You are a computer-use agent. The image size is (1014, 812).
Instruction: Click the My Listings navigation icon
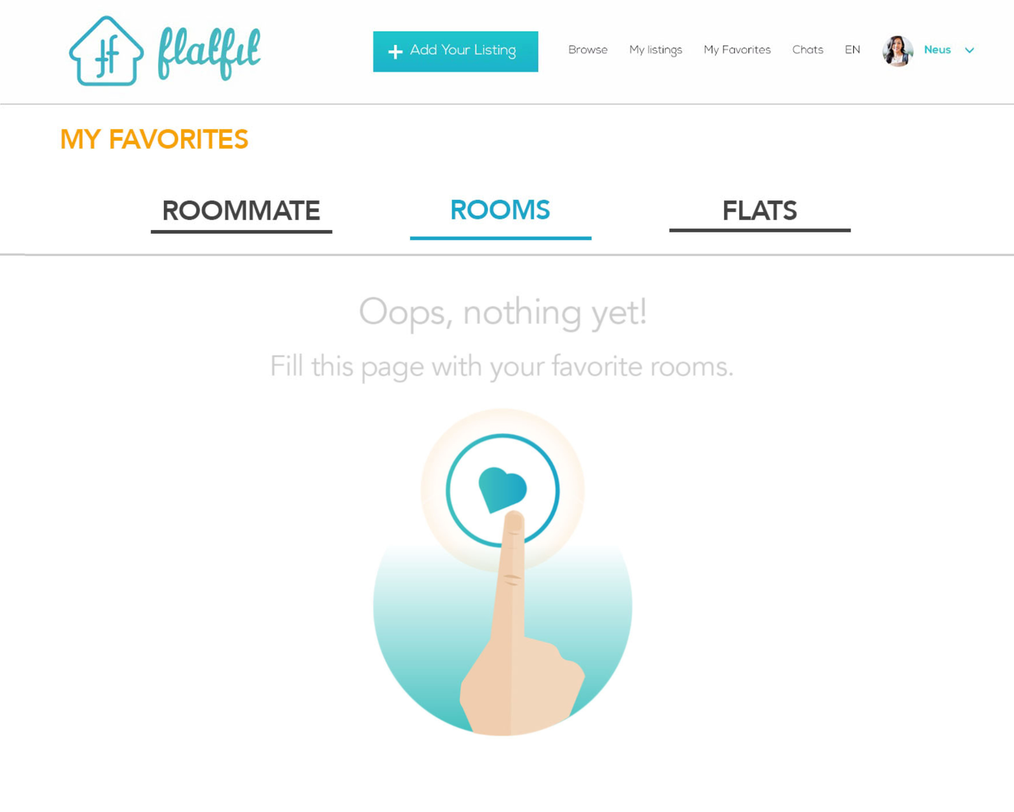[x=656, y=50]
